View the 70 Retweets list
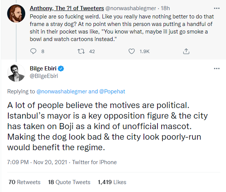The width and height of the screenshot is (226, 192). pyautogui.click(x=24, y=182)
